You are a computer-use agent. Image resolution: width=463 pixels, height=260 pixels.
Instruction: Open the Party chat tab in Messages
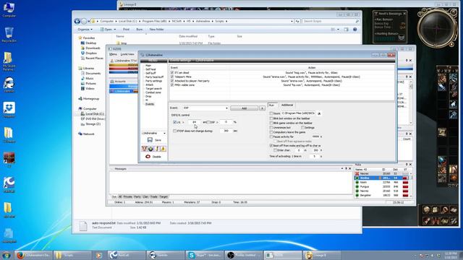[x=137, y=196]
